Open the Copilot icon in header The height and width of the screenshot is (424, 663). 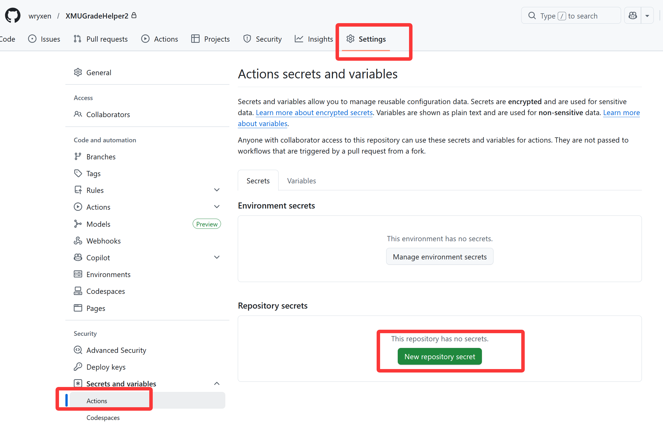633,16
